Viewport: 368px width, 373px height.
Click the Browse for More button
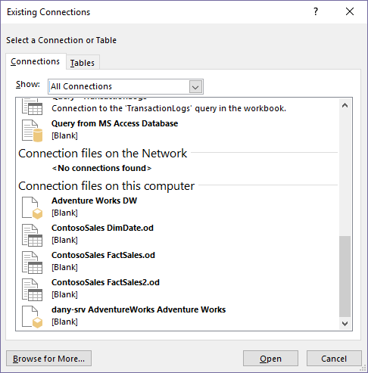click(48, 358)
